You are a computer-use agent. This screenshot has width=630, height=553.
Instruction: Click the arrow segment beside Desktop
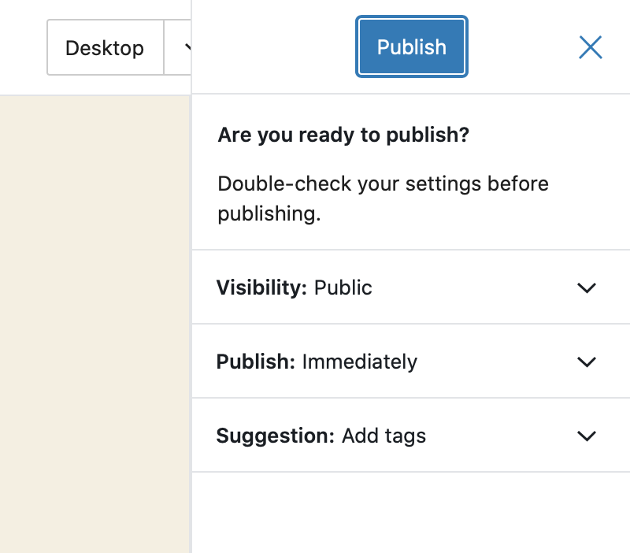point(178,47)
